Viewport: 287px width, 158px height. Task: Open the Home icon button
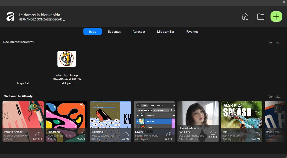pos(245,17)
